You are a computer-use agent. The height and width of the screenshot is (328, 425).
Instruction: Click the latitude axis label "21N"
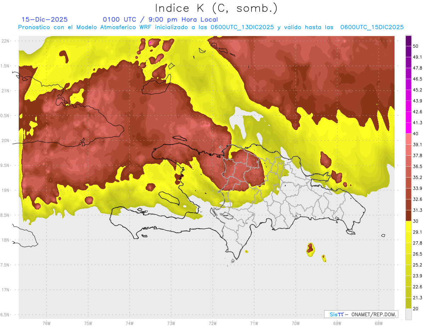(x=6, y=91)
